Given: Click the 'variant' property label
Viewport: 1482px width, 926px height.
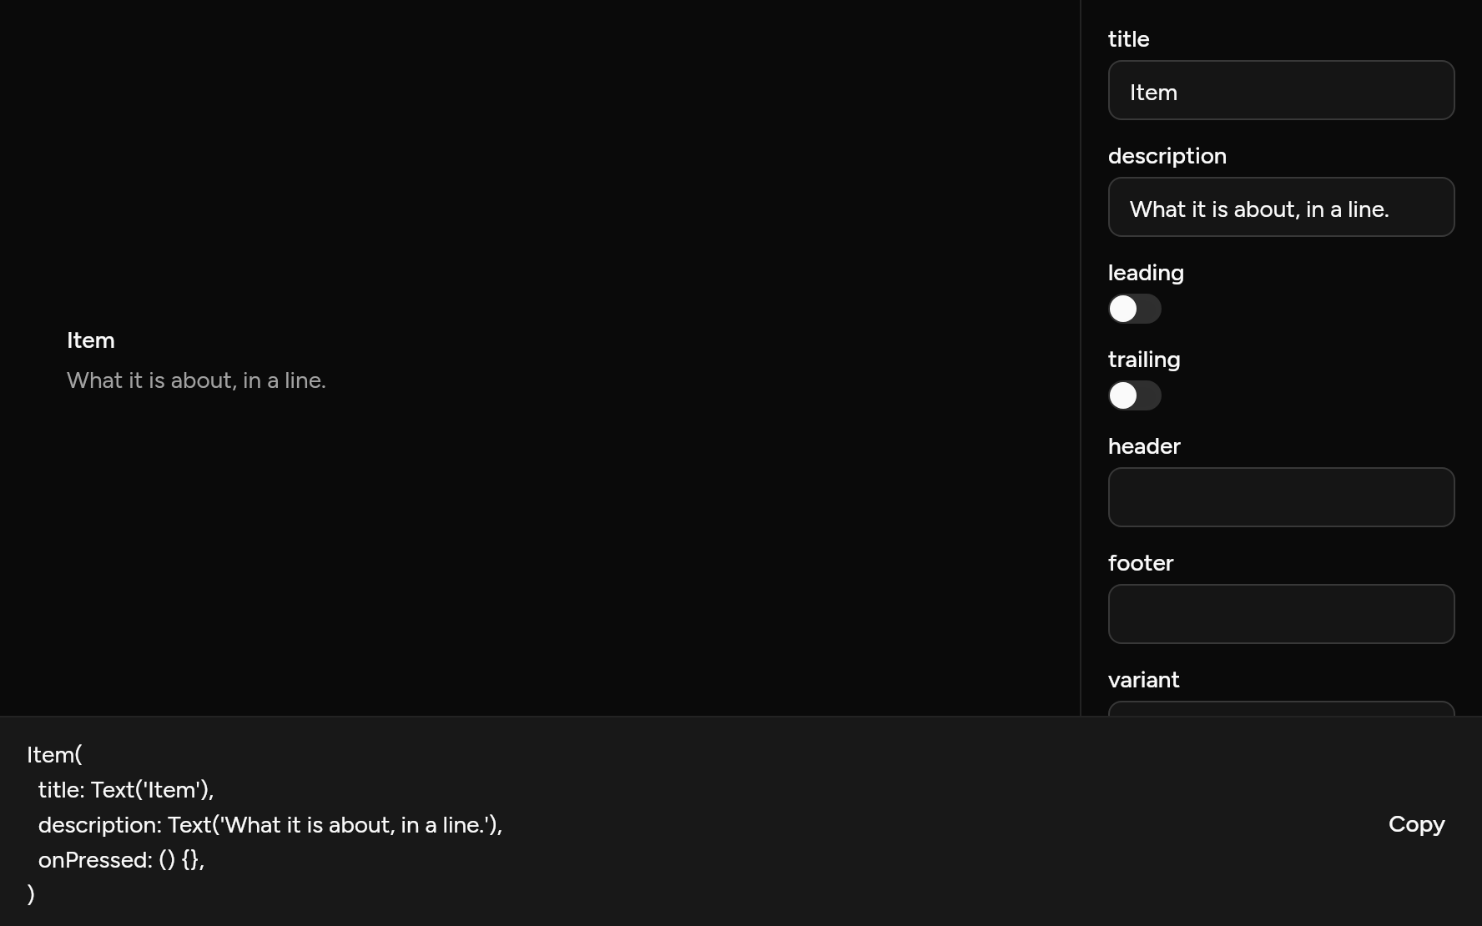Looking at the screenshot, I should tap(1143, 680).
